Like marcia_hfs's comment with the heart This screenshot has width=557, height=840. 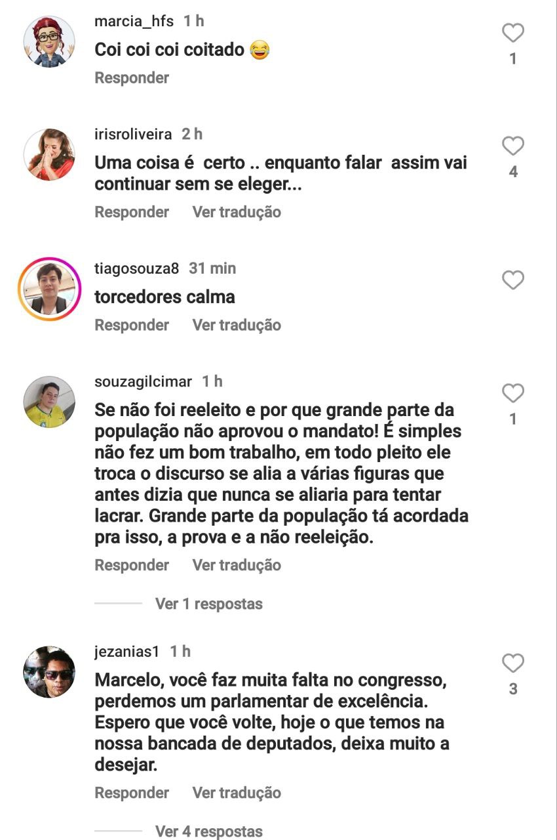[513, 33]
